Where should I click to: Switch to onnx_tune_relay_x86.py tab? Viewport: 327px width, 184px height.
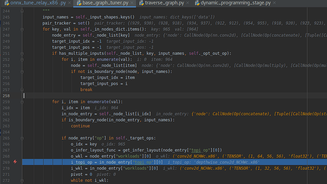pyautogui.click(x=38, y=3)
